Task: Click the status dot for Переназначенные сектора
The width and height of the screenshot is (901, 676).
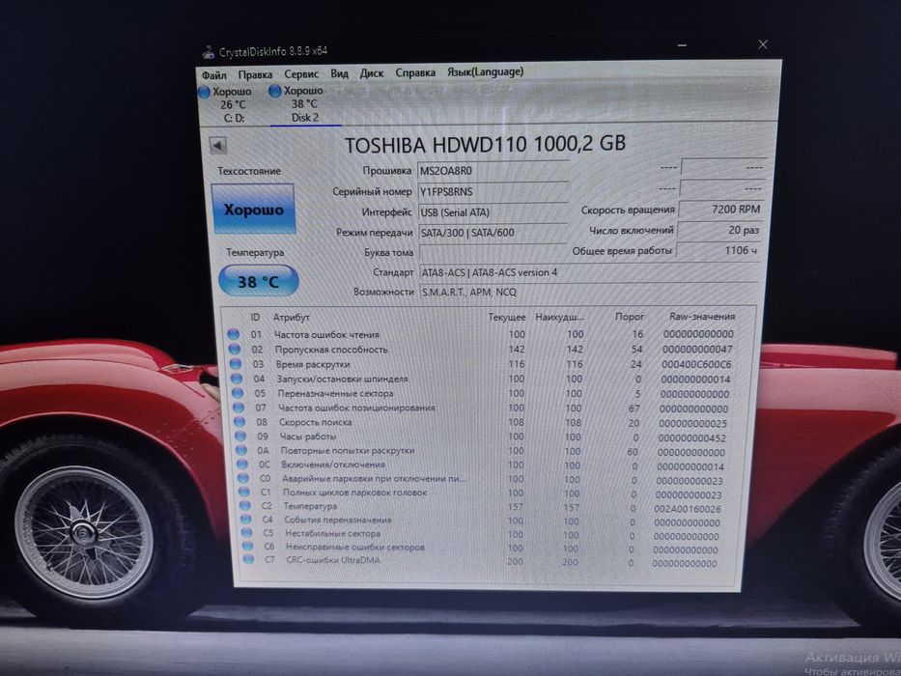Action: (238, 393)
